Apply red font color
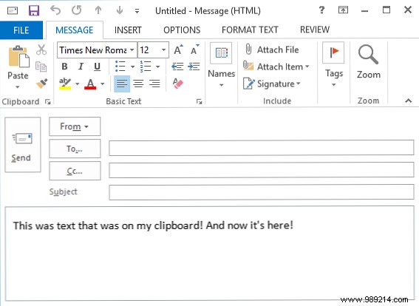Image resolution: width=419 pixels, height=306 pixels. pyautogui.click(x=90, y=84)
